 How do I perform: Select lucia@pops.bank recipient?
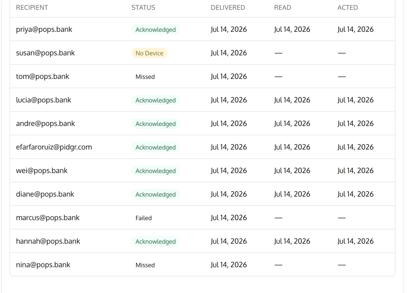44,100
